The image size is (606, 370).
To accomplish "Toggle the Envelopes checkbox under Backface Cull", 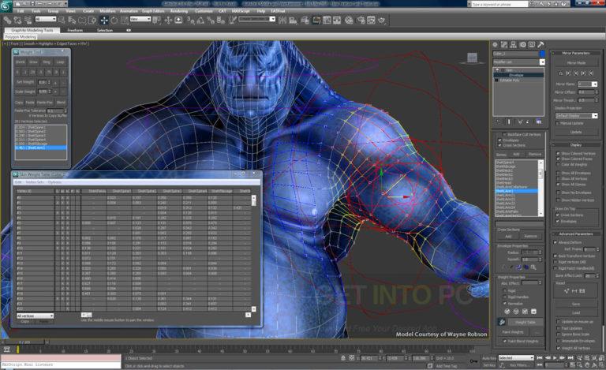I will 499,140.
